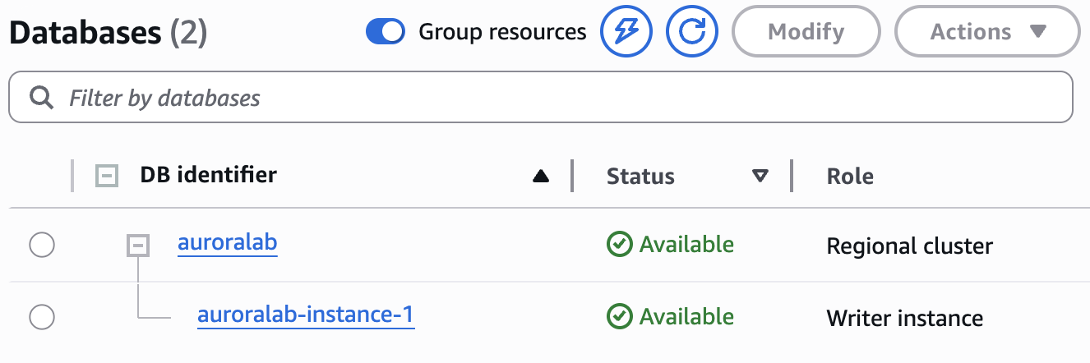Collapse the auroralab cluster tree node
Viewport: 1090px width, 363px height.
138,245
